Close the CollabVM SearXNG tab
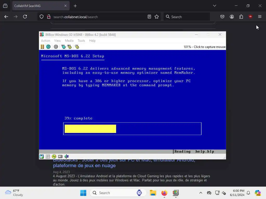 click(65, 6)
